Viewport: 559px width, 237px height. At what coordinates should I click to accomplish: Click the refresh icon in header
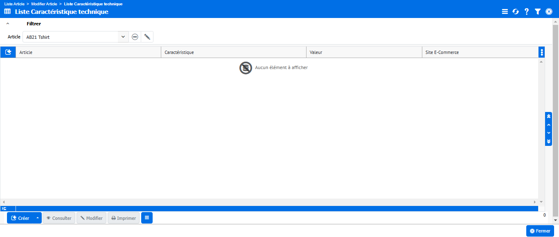[516, 12]
